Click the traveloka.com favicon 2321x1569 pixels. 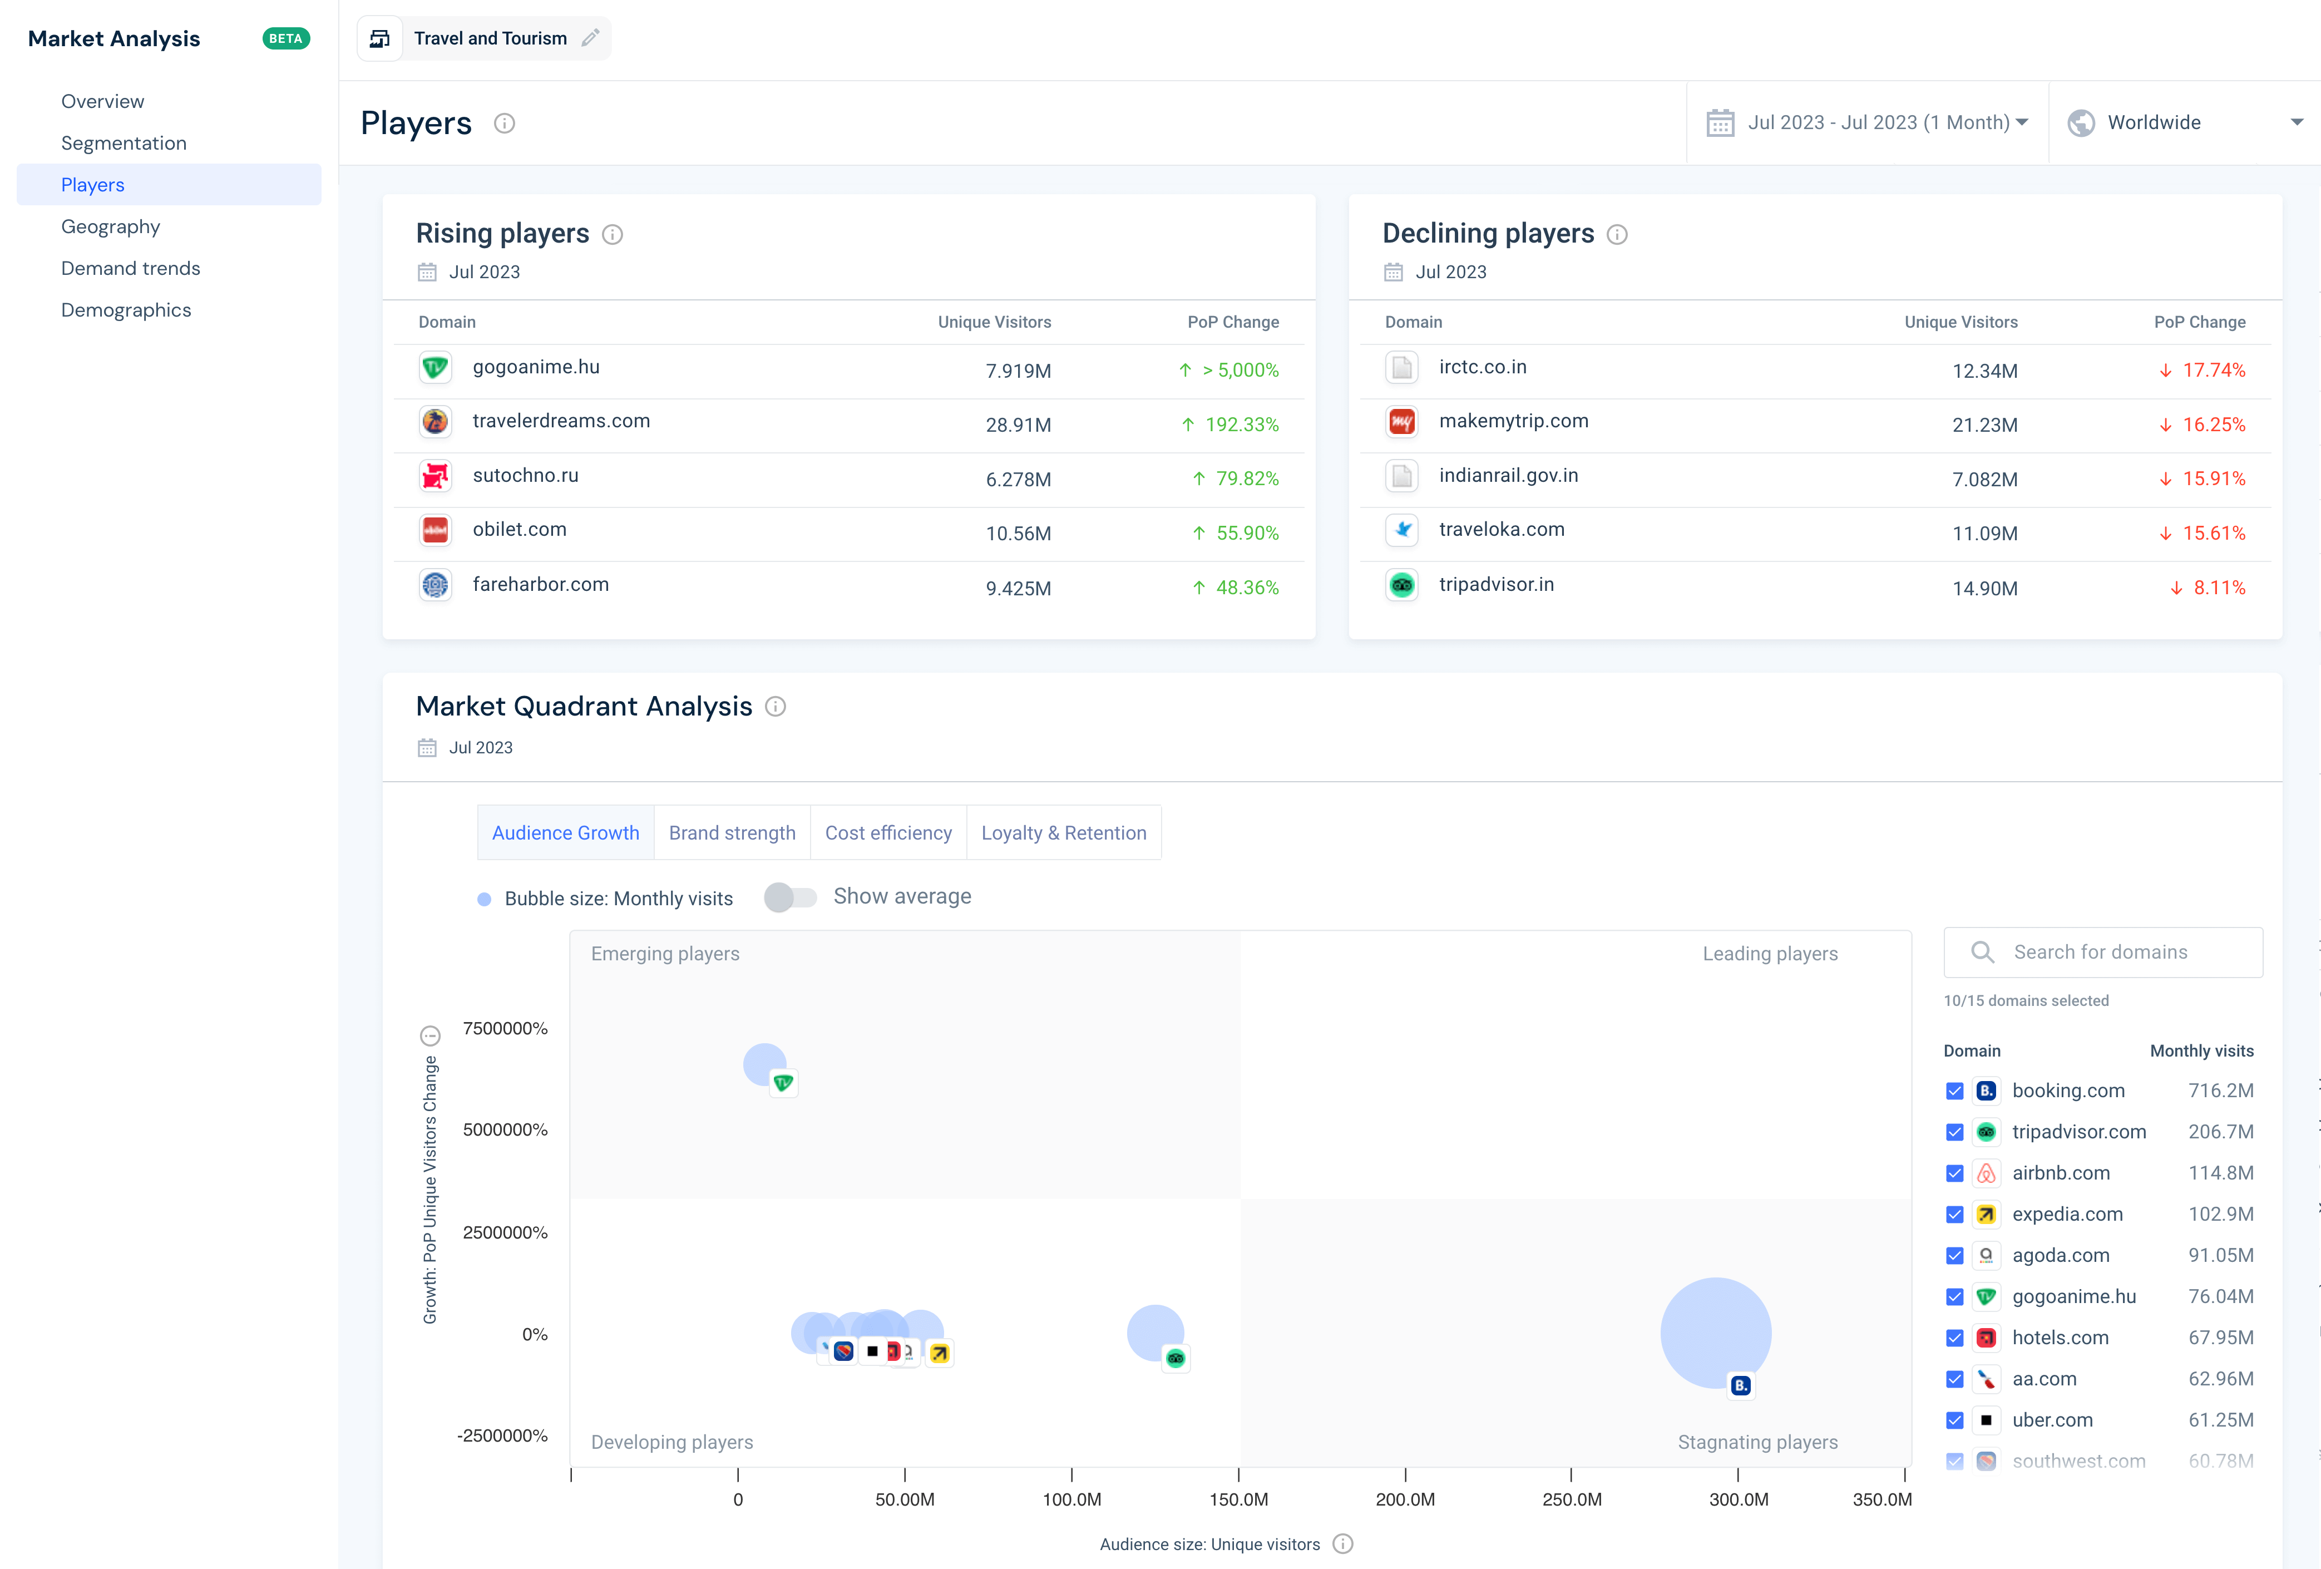[1401, 530]
